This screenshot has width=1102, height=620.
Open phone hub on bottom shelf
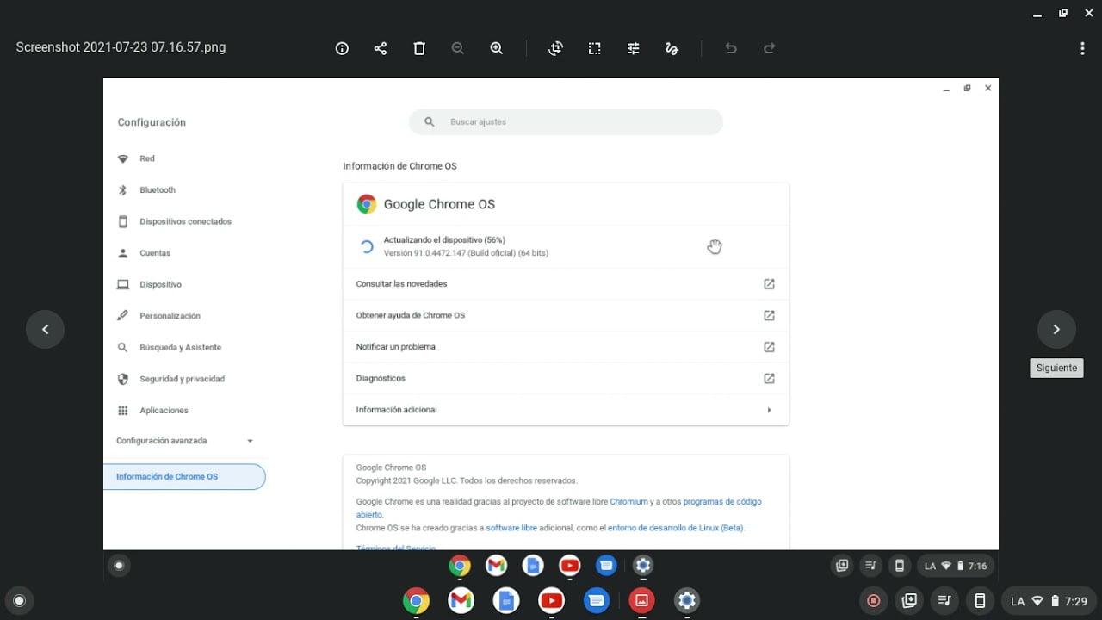pyautogui.click(x=979, y=601)
